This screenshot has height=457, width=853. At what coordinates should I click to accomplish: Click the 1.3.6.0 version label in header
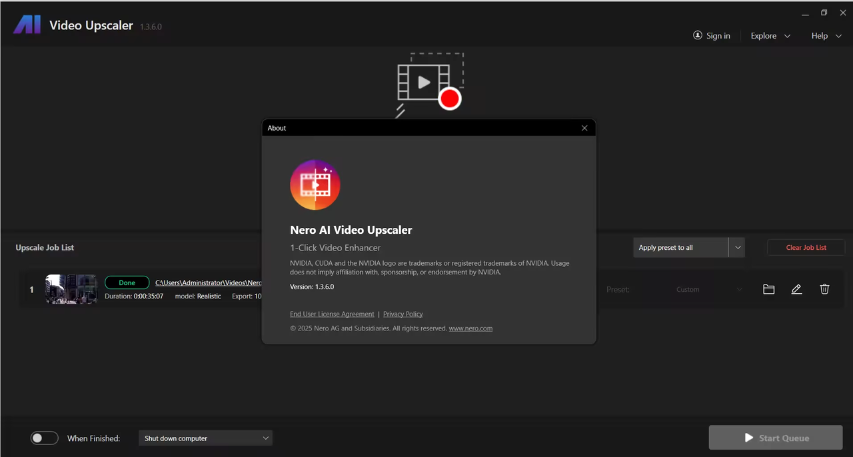[151, 27]
